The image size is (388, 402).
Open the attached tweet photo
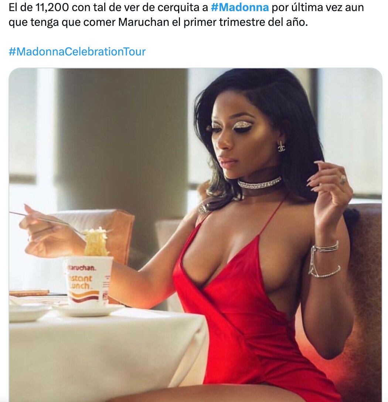click(195, 235)
